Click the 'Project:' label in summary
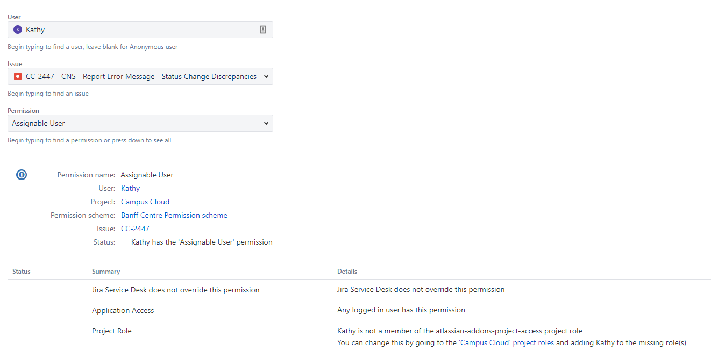The image size is (711, 357). 103,202
